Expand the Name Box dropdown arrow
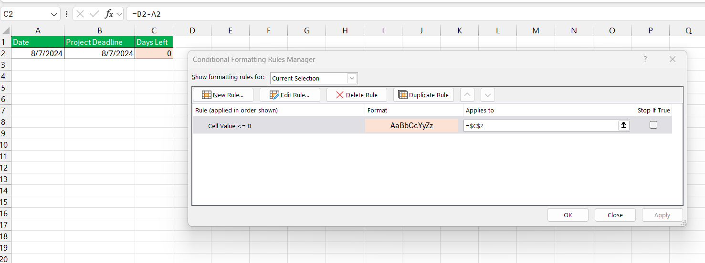Image resolution: width=705 pixels, height=263 pixels. tap(55, 14)
